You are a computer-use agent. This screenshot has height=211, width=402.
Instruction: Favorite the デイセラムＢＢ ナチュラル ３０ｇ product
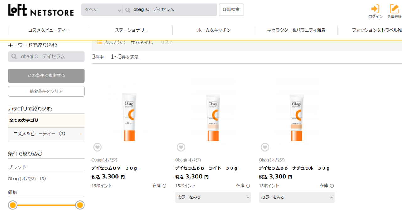pyautogui.click(x=265, y=147)
